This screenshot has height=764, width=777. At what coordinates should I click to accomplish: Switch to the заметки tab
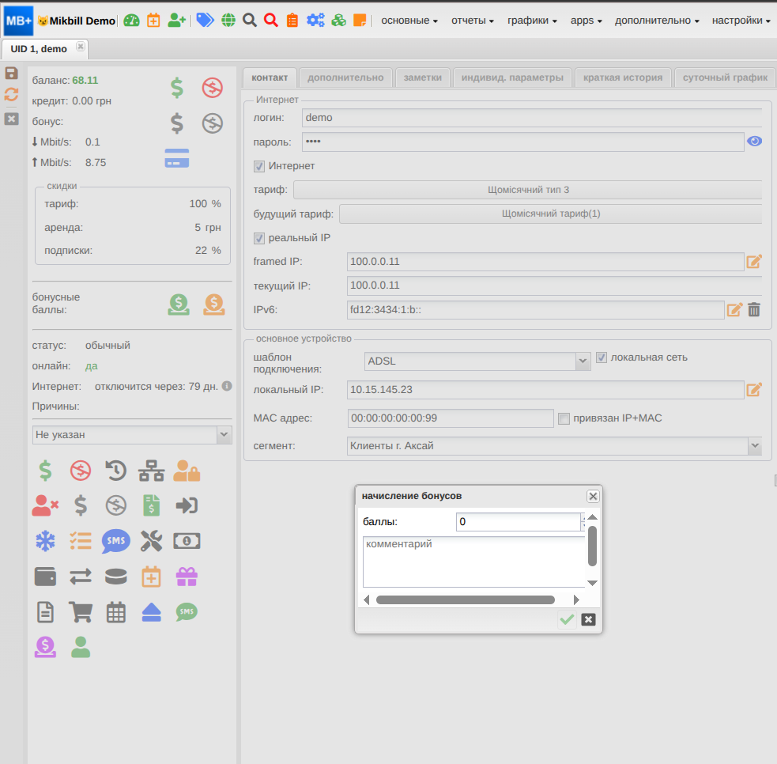pos(422,78)
